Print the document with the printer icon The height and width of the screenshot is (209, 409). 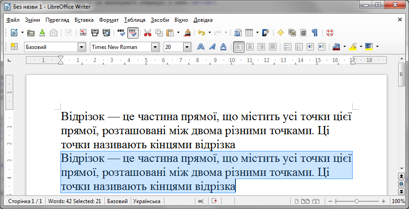pos(95,33)
